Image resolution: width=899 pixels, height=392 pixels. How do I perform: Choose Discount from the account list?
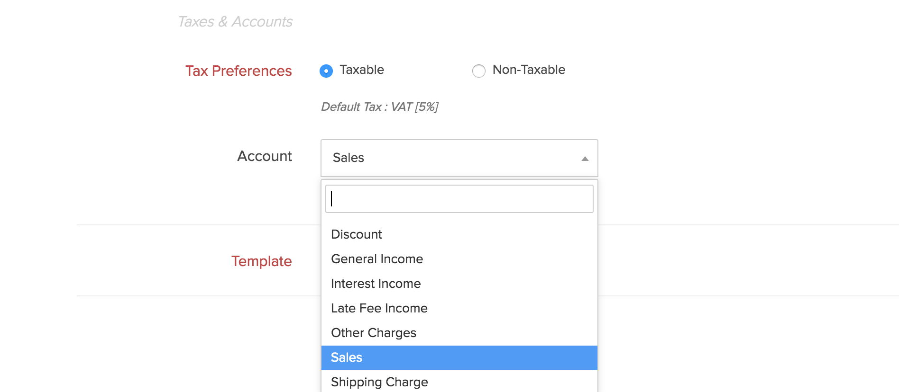tap(459, 234)
